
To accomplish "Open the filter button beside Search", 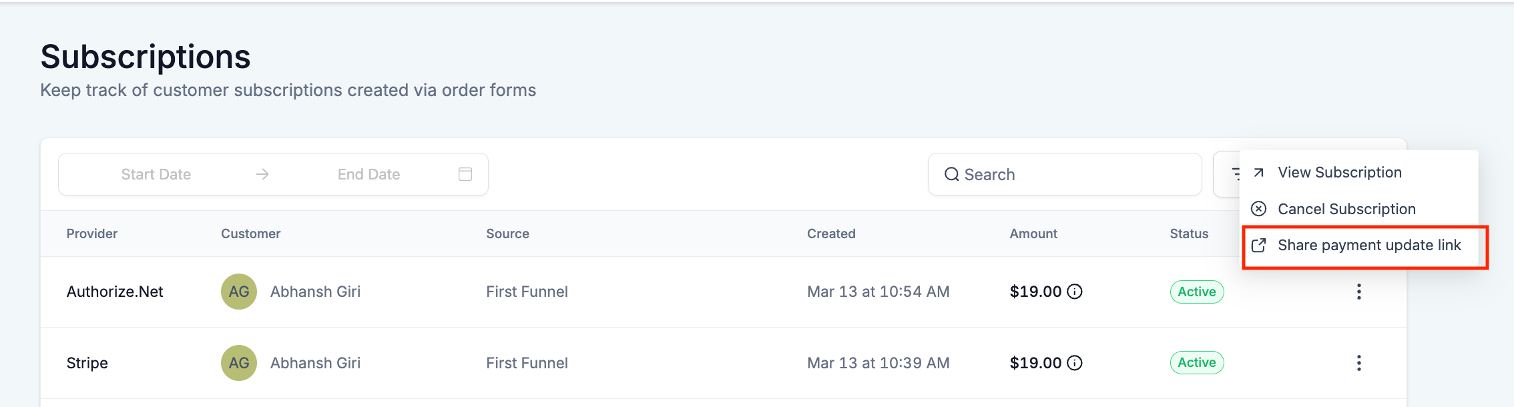I will (x=1228, y=174).
